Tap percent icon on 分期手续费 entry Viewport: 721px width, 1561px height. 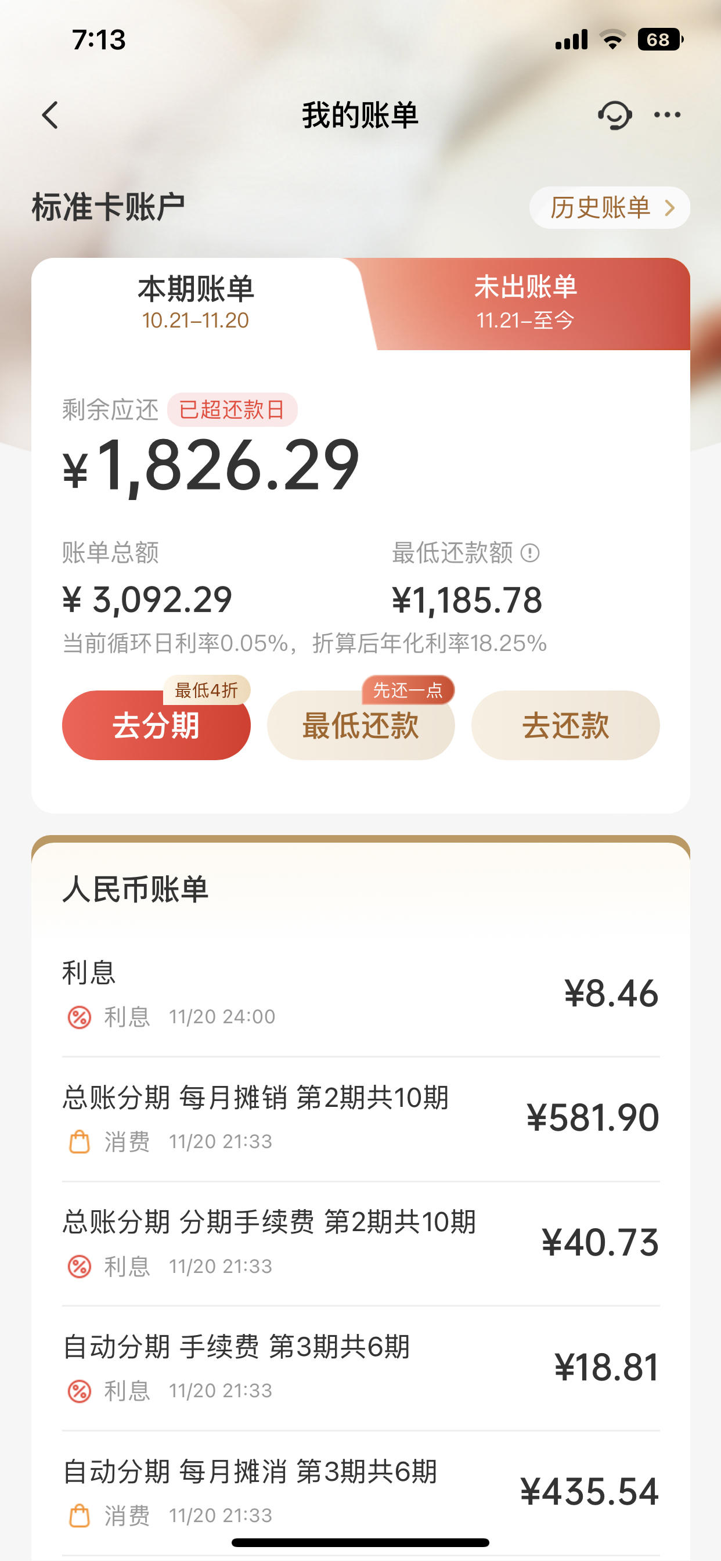(80, 1267)
